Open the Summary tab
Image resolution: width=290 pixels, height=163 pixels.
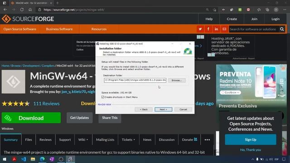[11, 140]
